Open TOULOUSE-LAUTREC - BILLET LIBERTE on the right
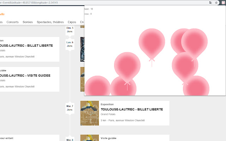 pyautogui.click(x=132, y=109)
